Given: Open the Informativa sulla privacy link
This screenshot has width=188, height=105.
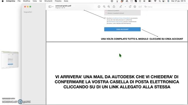Looking at the screenshot, I should [115, 22].
